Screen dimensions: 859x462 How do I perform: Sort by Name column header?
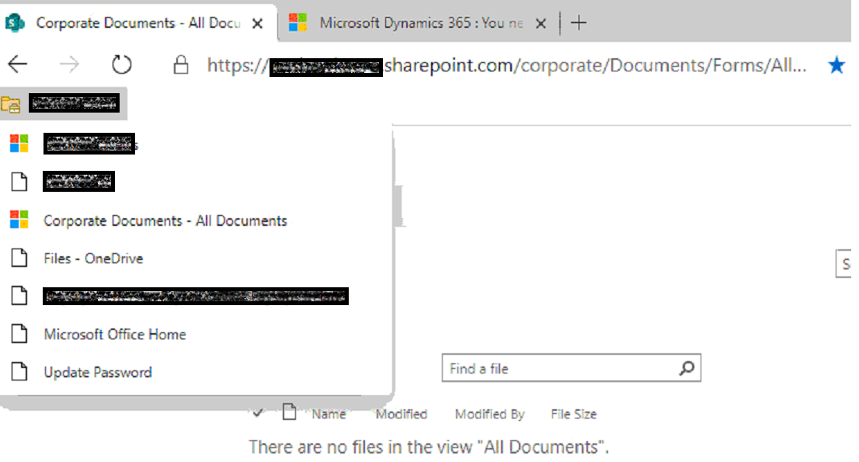click(x=329, y=415)
